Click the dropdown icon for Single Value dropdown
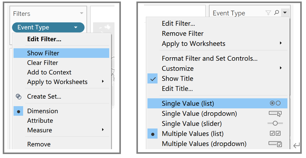This screenshot has width=306, height=158. (x=275, y=114)
